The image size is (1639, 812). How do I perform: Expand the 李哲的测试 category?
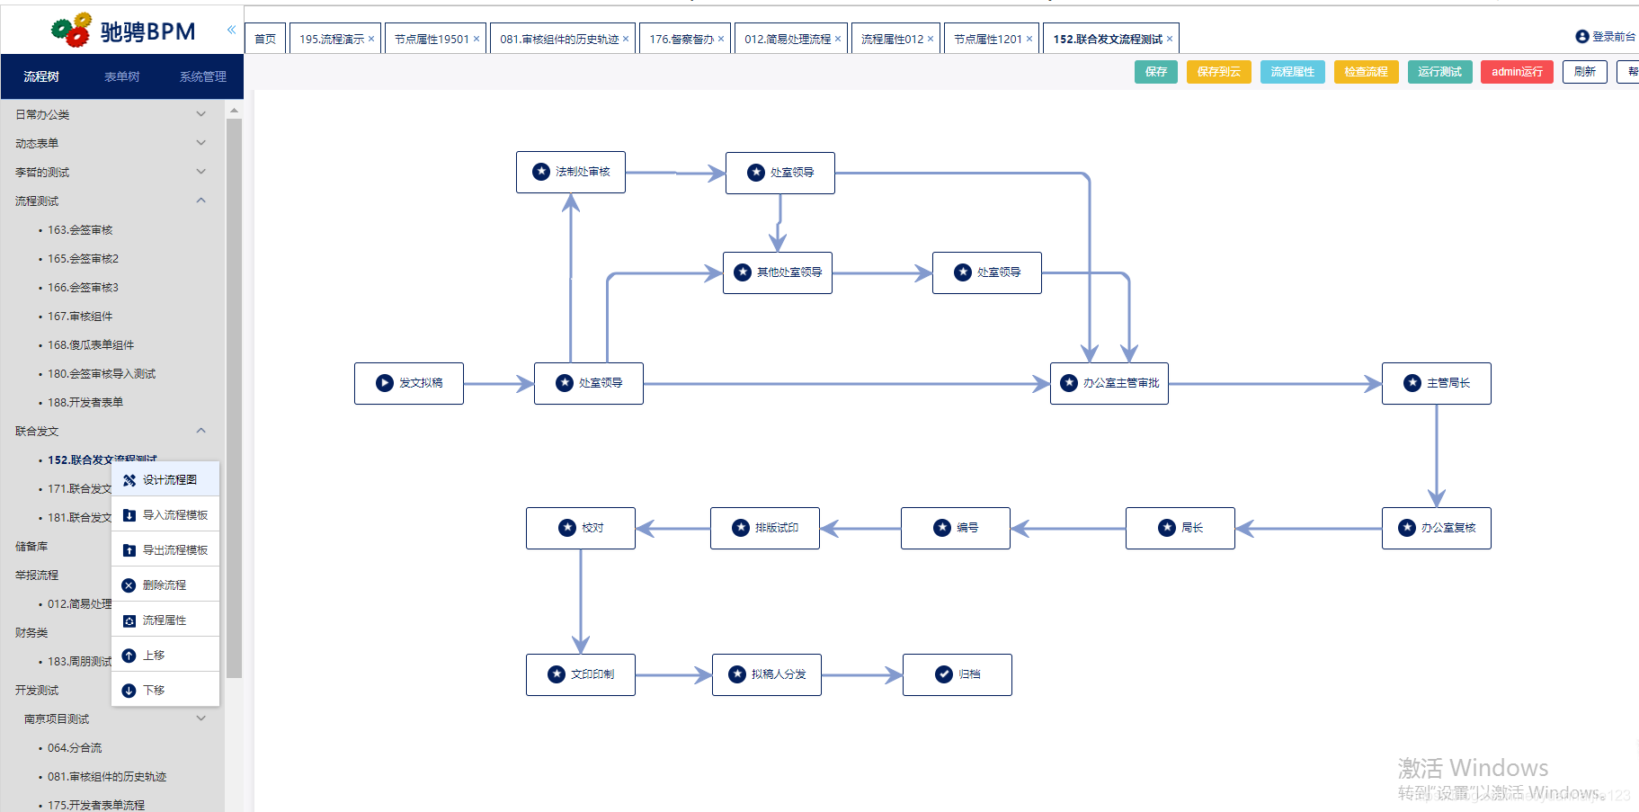point(201,172)
